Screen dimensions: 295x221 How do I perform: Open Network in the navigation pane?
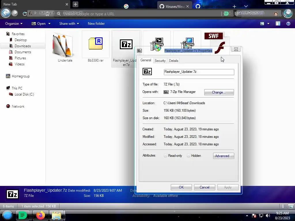pyautogui.click(x=18, y=106)
